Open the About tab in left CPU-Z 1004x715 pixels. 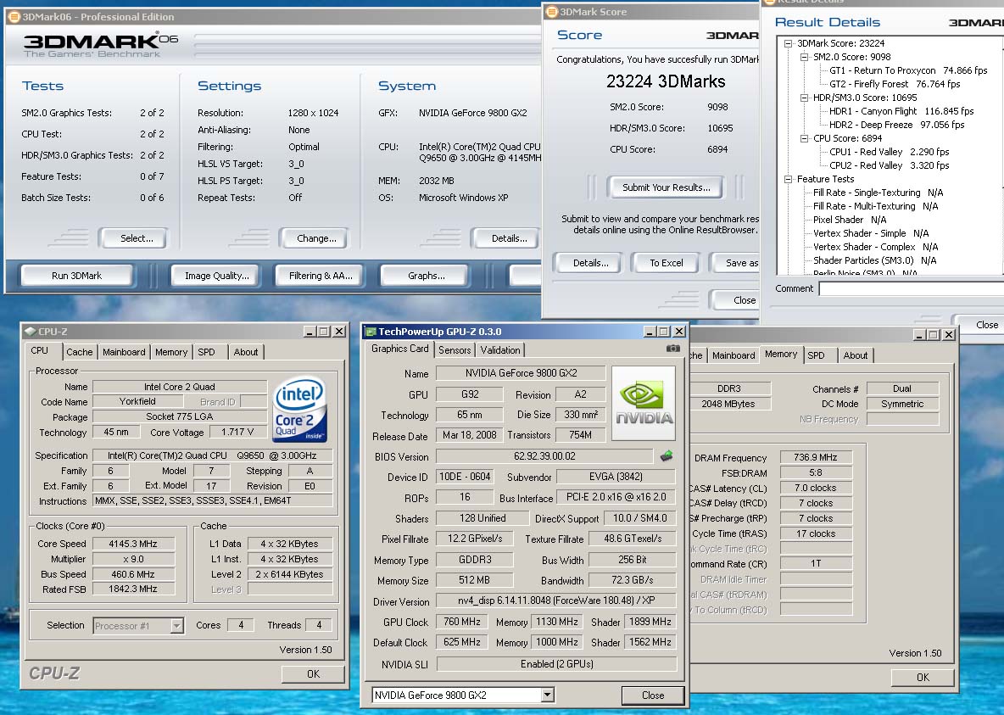pyautogui.click(x=246, y=352)
